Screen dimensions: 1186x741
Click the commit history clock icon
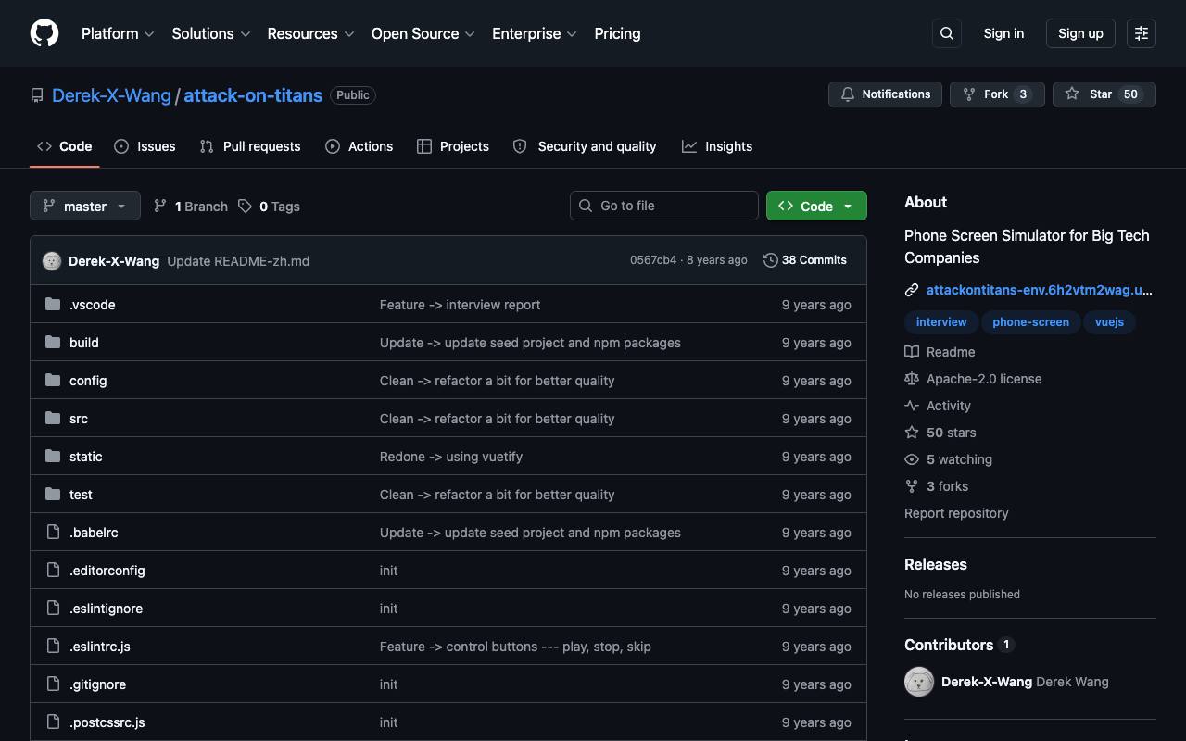pyautogui.click(x=770, y=260)
